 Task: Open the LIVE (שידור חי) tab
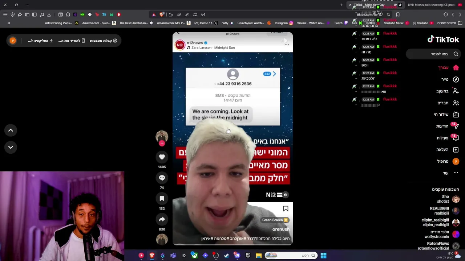pos(446,115)
